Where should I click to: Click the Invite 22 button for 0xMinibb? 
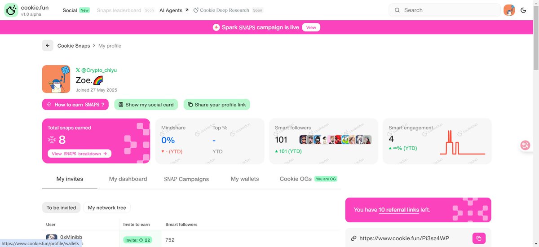click(137, 240)
